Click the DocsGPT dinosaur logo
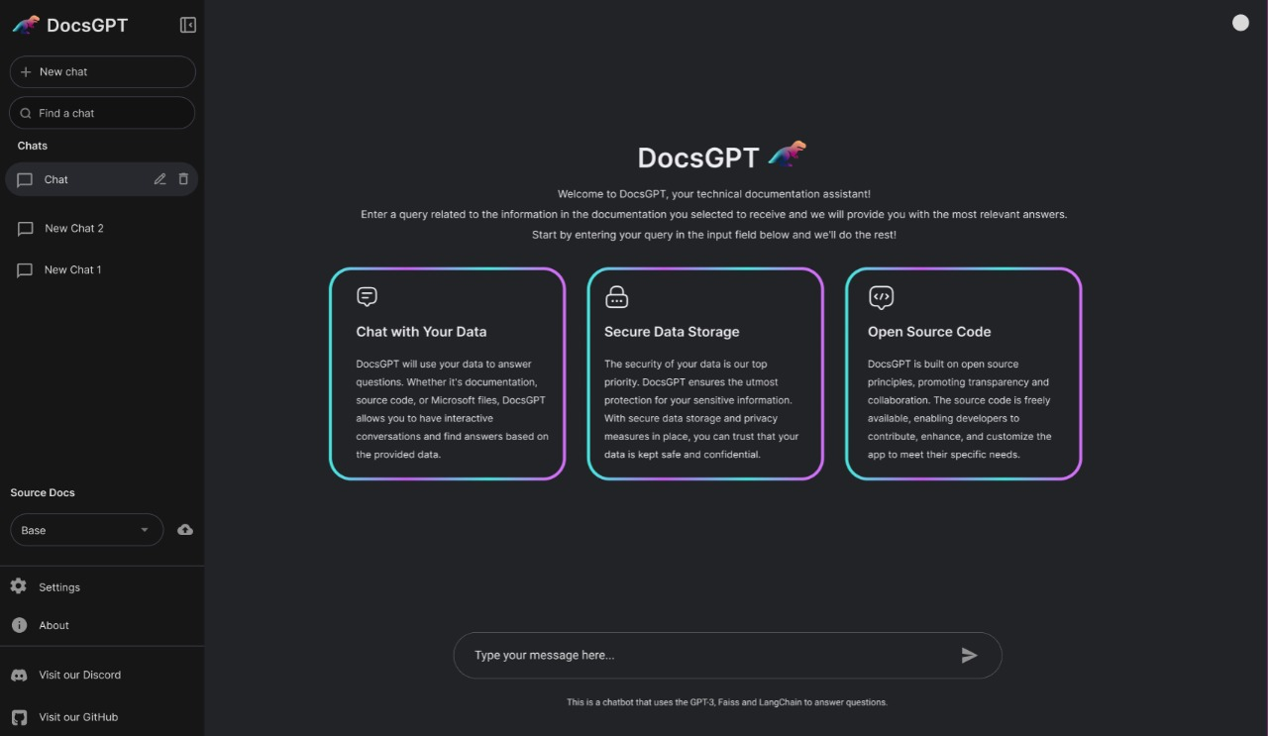 [x=24, y=23]
